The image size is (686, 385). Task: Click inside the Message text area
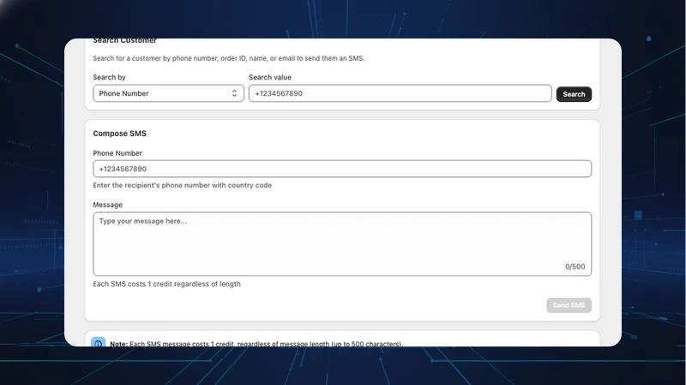tap(342, 244)
